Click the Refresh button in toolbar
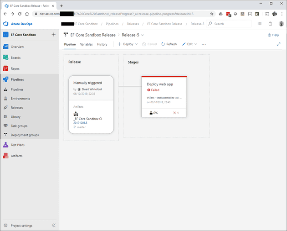The width and height of the screenshot is (287, 231). (x=169, y=44)
